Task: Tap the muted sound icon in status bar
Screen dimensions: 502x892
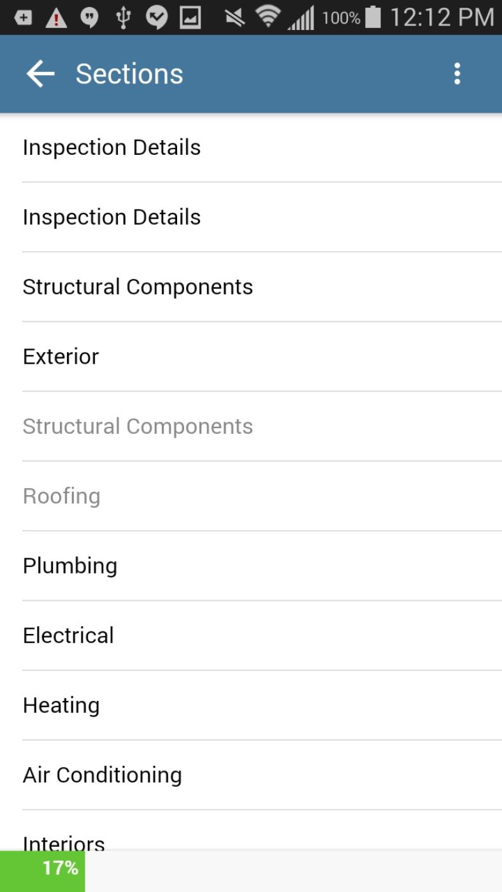Action: [233, 17]
